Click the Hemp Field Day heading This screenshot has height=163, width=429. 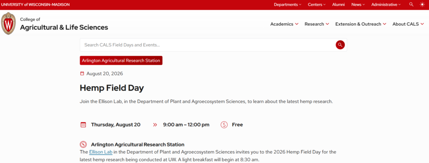[111, 88]
